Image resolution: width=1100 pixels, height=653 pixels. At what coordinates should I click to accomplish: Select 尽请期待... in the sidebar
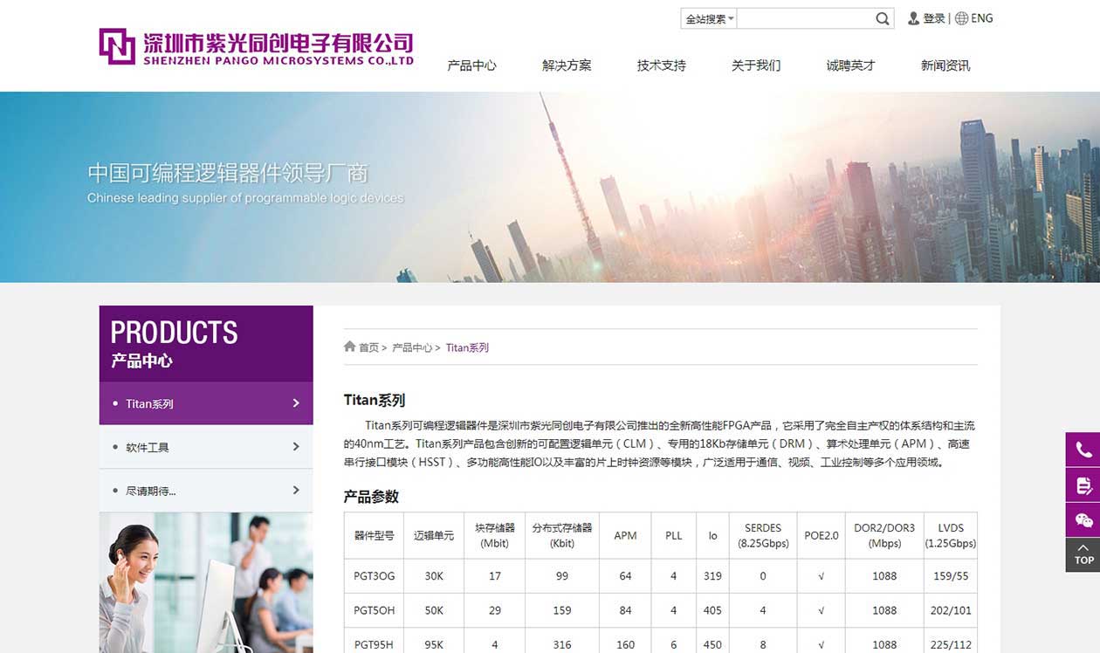(206, 491)
